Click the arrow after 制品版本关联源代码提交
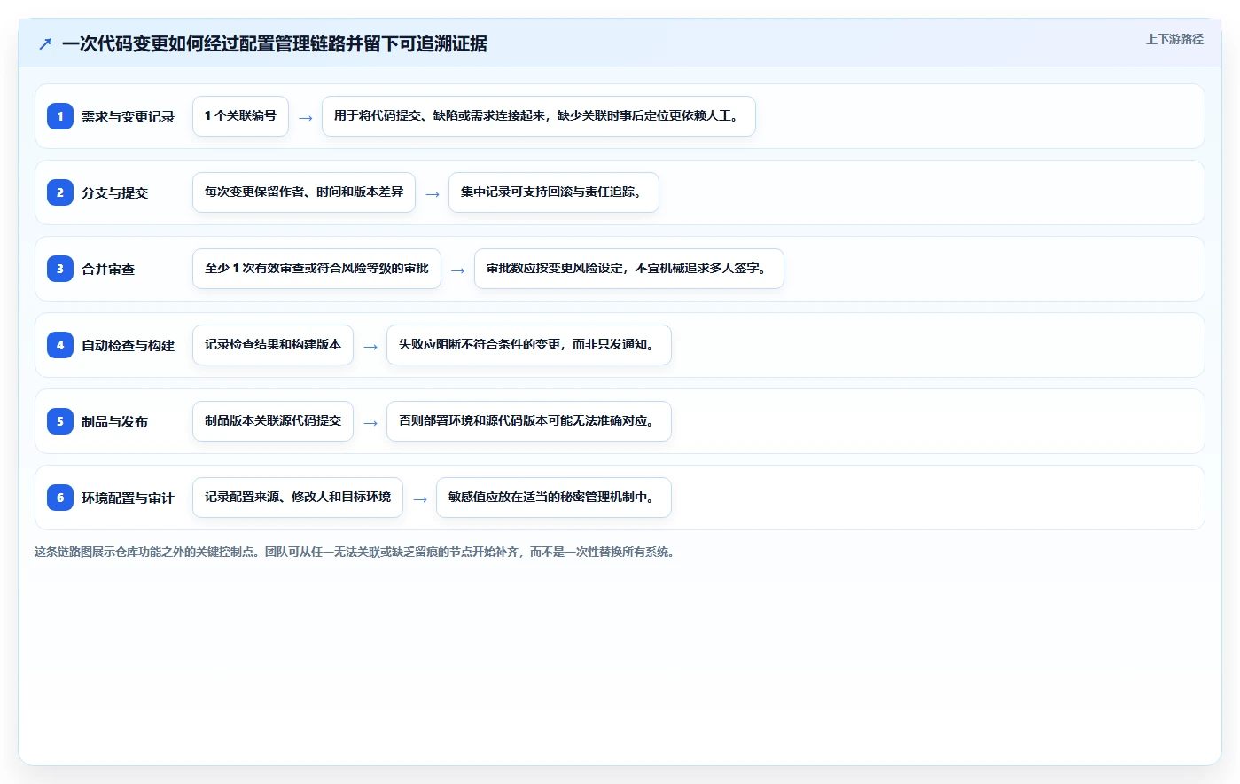The image size is (1240, 784). click(370, 423)
